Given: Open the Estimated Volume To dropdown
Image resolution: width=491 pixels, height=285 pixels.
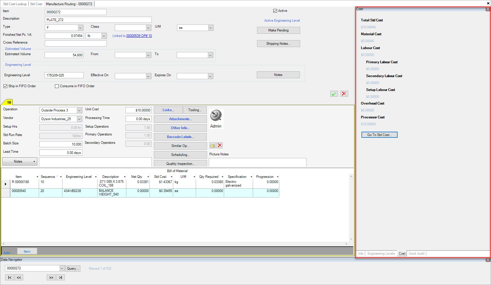Looking at the screenshot, I should click(x=210, y=55).
